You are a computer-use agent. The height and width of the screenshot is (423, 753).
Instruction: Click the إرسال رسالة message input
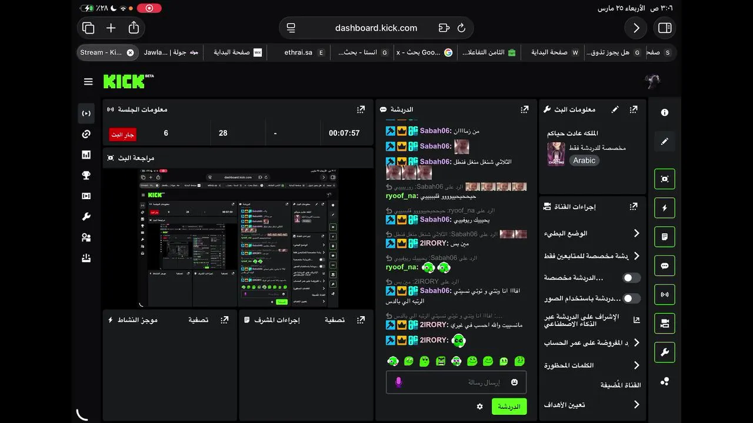(x=457, y=382)
